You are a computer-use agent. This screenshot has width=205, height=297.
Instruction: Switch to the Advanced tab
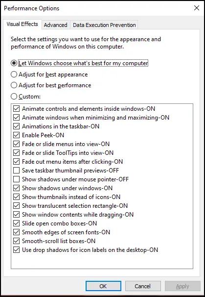(56, 25)
